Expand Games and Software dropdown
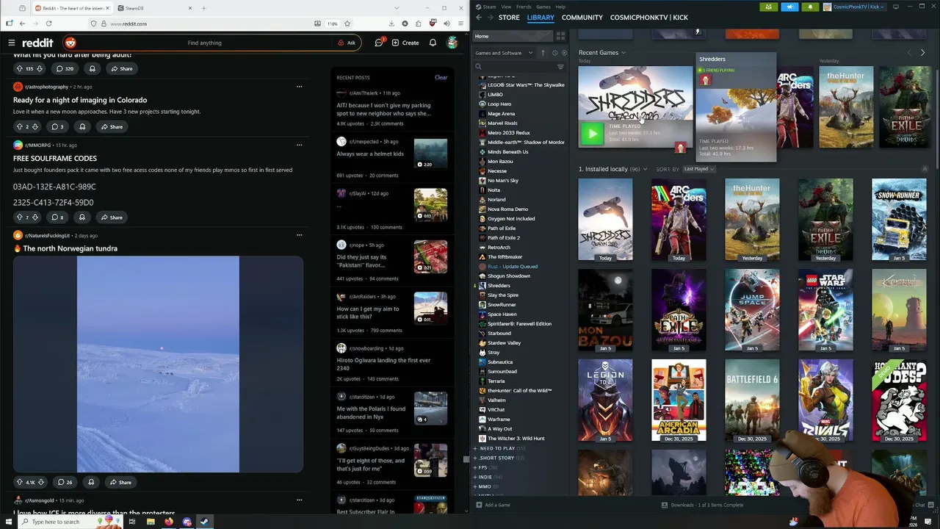Image resolution: width=940 pixels, height=529 pixels. click(505, 53)
